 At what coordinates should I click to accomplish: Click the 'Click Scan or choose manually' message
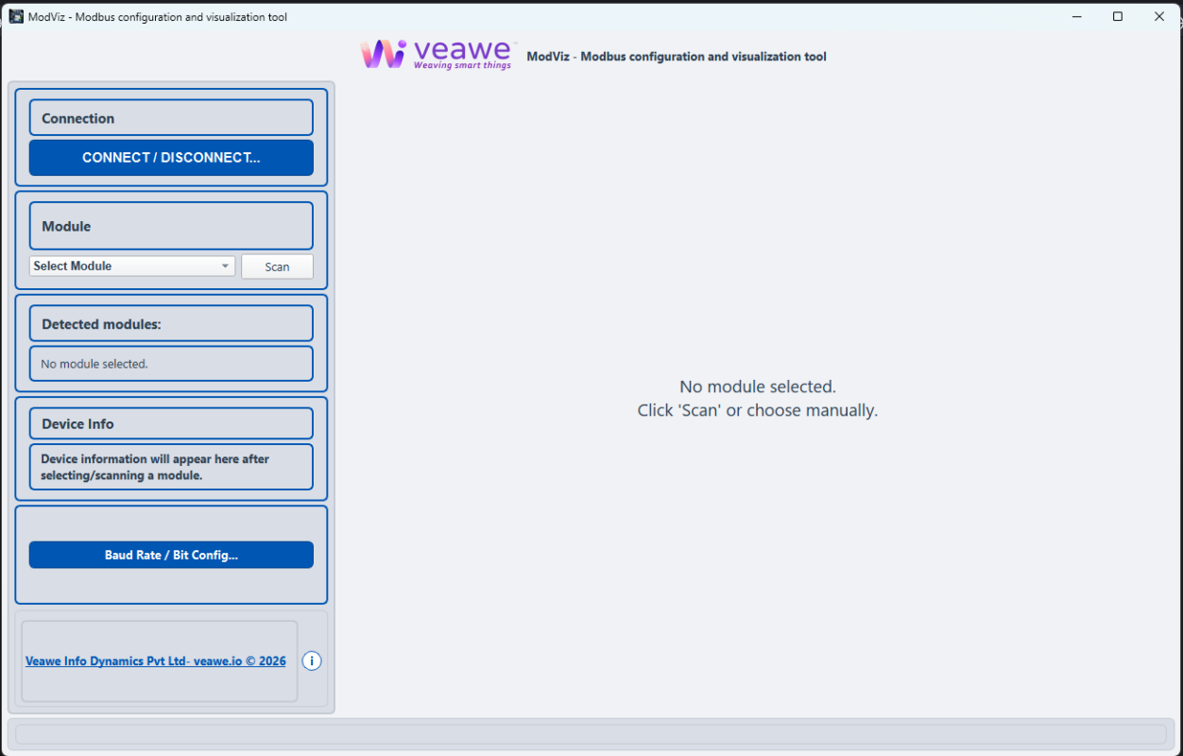click(757, 410)
